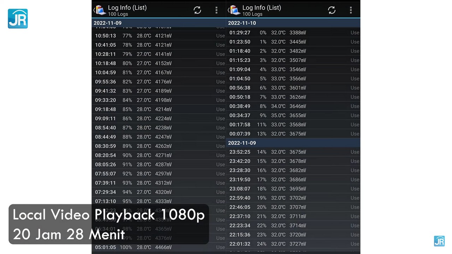Click "Use" status on the 09:33:20 row
Image resolution: width=452 pixels, height=254 pixels.
click(x=220, y=100)
